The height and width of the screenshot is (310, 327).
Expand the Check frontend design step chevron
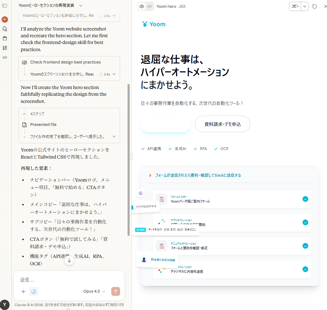pyautogui.click(x=114, y=74)
